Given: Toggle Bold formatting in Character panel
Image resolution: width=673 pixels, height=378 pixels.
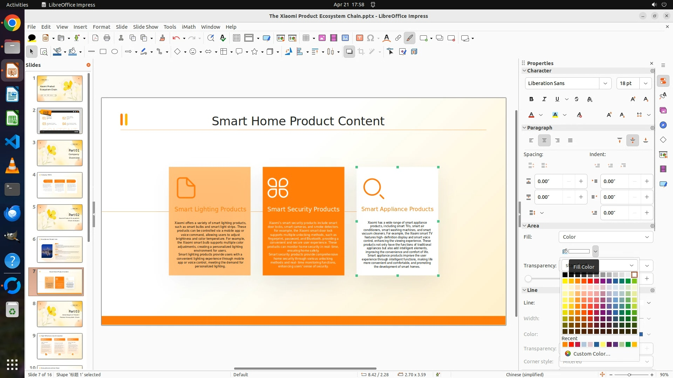Looking at the screenshot, I should pyautogui.click(x=531, y=99).
